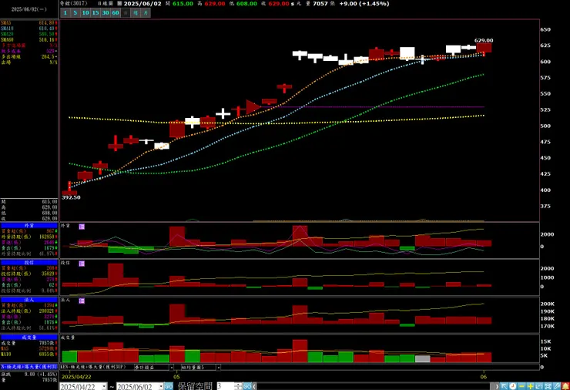Screen dimensions: 570x390
Task: Click the 外資持股比例 41.97% row
Action: tap(29, 254)
